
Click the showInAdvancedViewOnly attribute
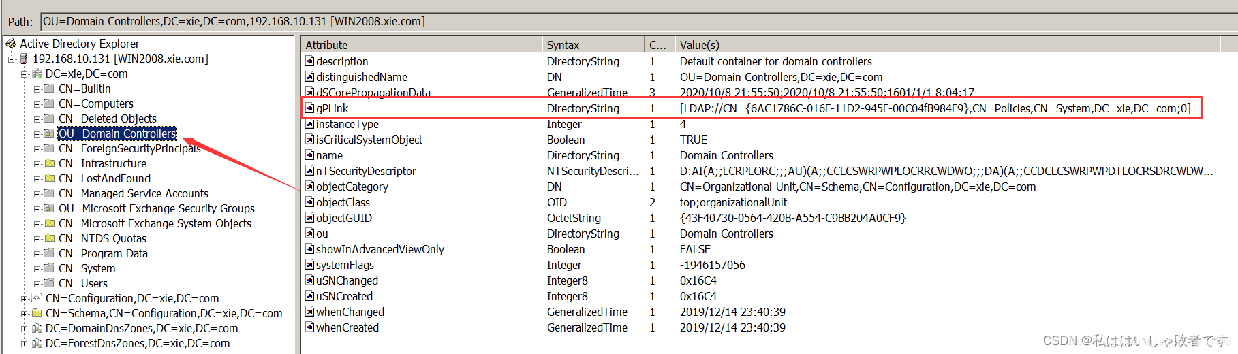[380, 249]
